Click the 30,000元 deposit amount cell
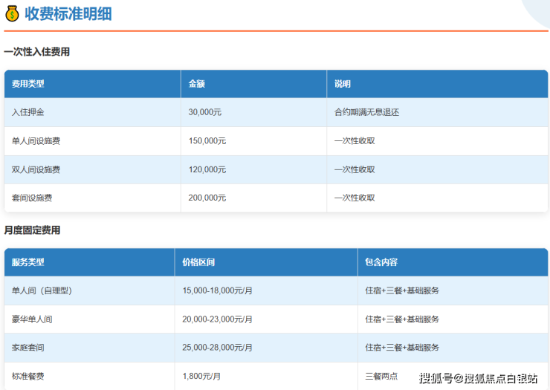 (205, 112)
